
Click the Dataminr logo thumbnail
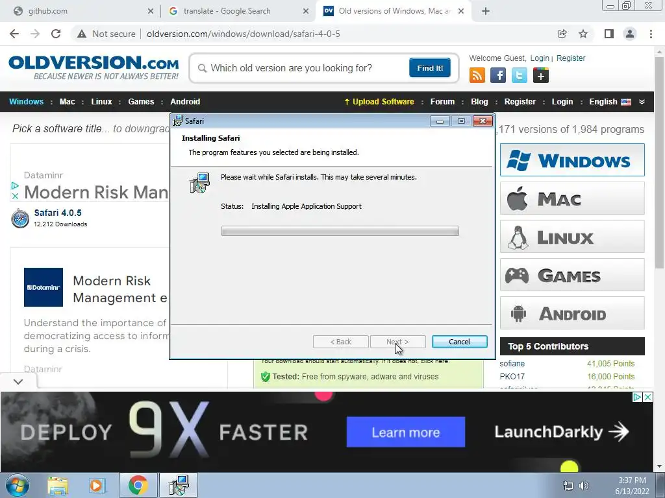[44, 287]
